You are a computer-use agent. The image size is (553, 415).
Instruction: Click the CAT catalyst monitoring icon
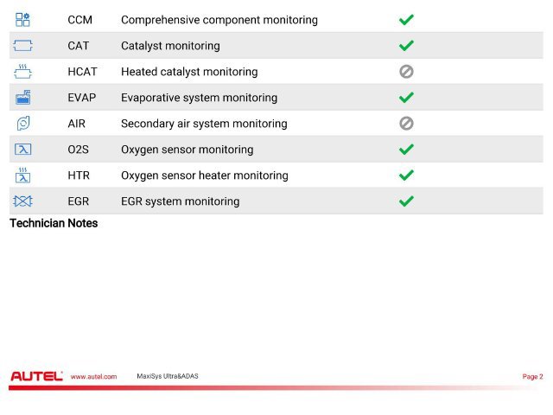click(x=22, y=46)
